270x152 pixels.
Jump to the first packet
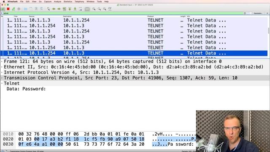click(x=70, y=9)
